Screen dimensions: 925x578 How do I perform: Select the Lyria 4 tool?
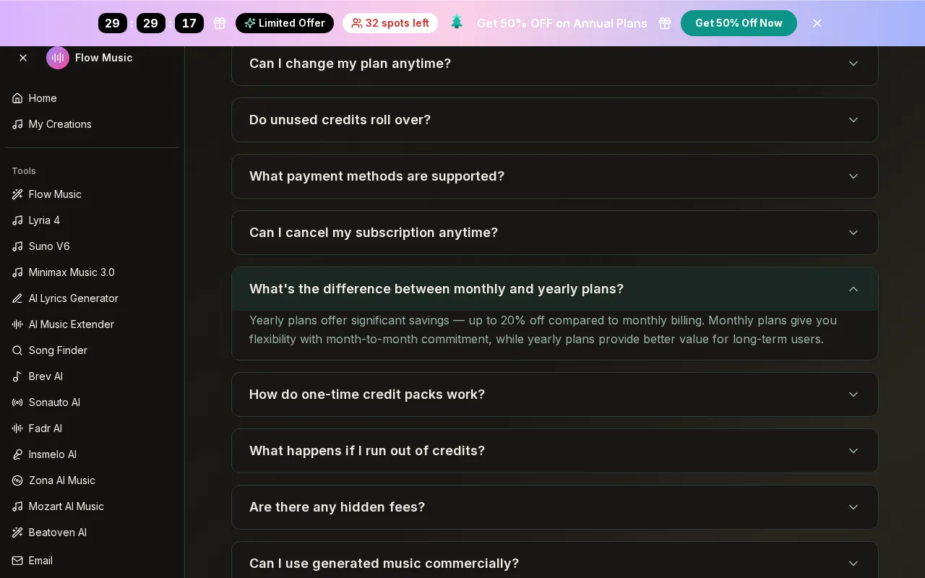click(x=92, y=220)
